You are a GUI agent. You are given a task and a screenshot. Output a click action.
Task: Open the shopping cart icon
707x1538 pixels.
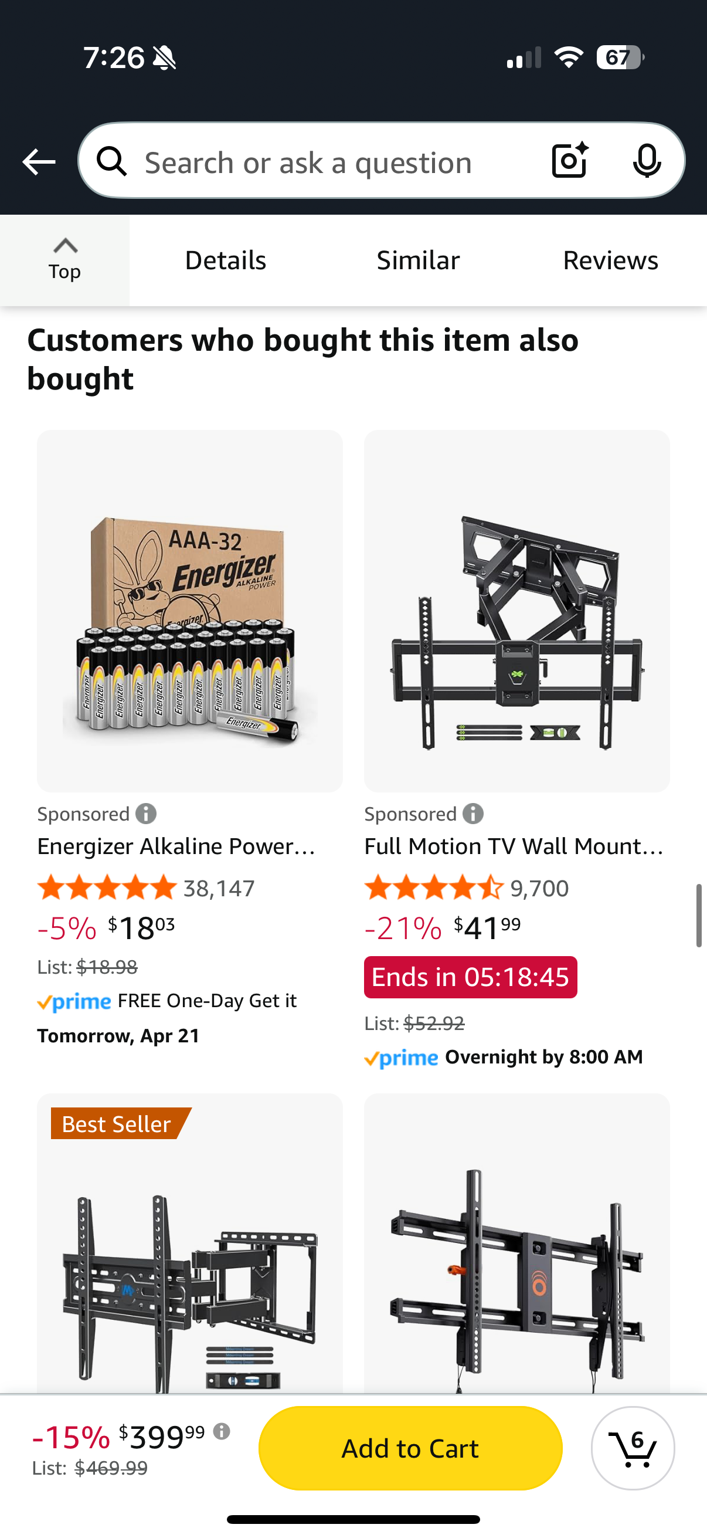pos(633,1448)
